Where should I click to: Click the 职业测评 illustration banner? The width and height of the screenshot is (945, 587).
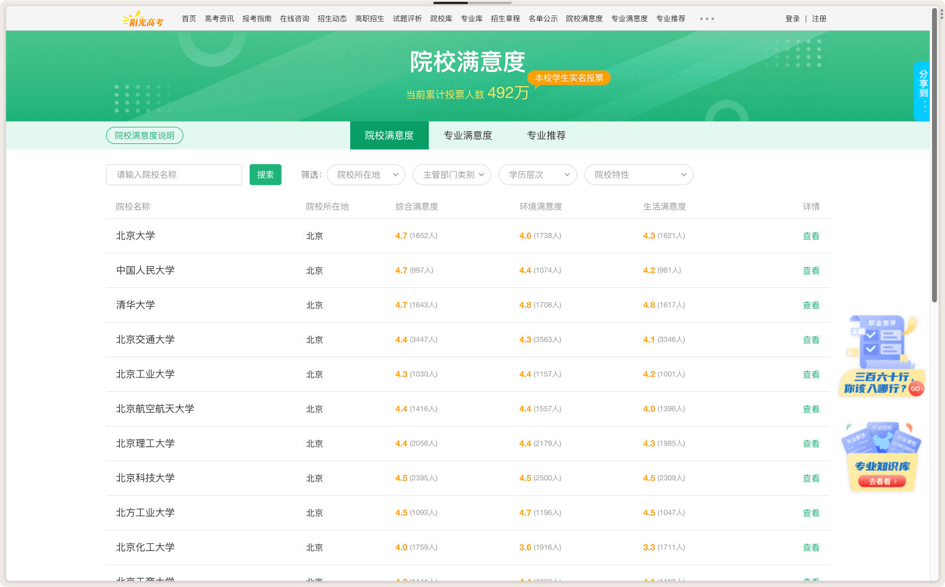click(x=881, y=345)
